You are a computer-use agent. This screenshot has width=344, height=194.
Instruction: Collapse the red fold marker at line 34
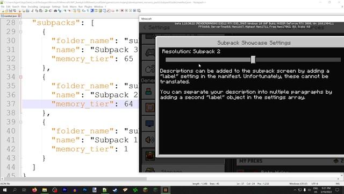(20, 77)
